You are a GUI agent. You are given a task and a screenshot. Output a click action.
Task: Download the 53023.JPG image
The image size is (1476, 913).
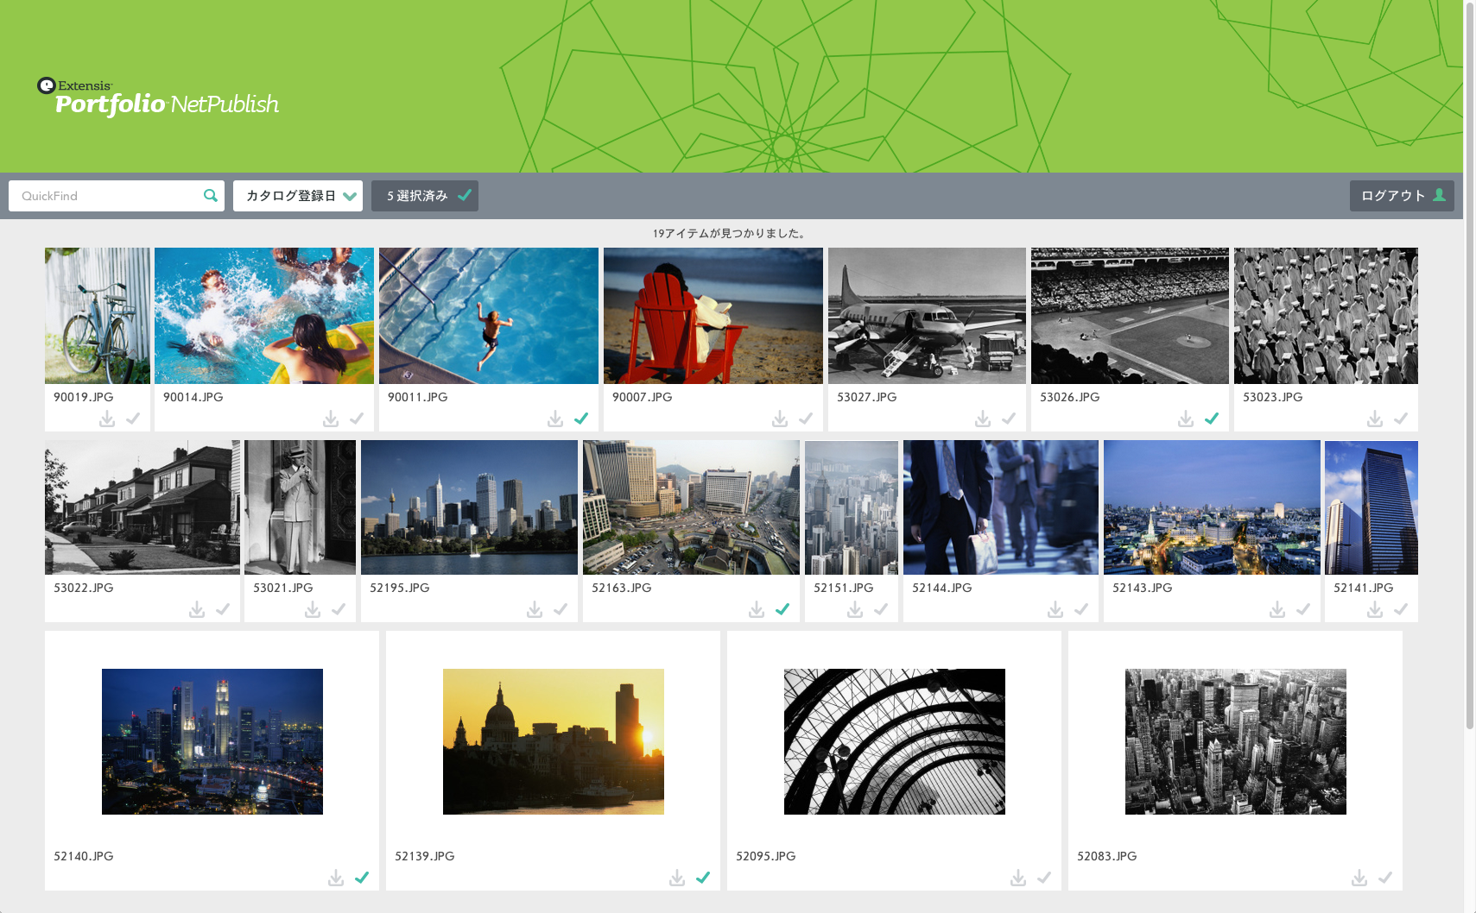(x=1375, y=419)
